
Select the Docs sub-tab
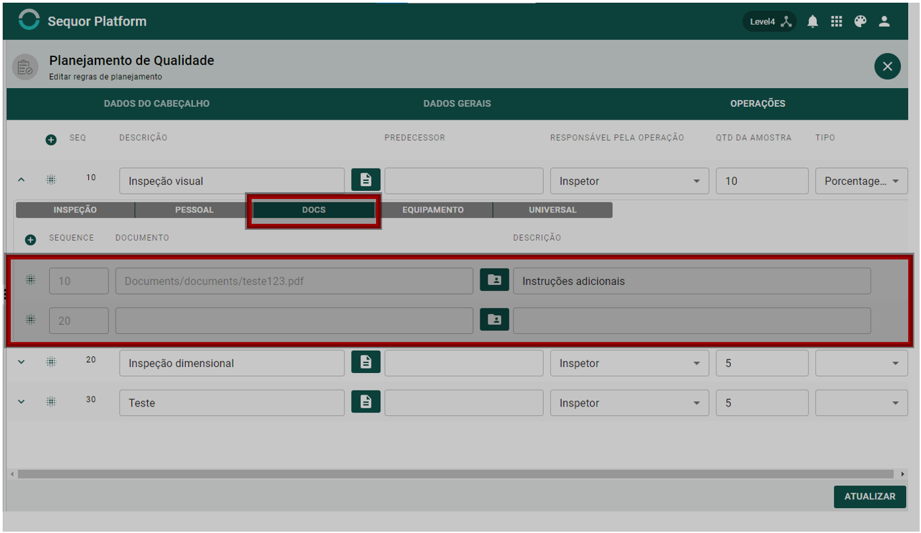tap(314, 210)
